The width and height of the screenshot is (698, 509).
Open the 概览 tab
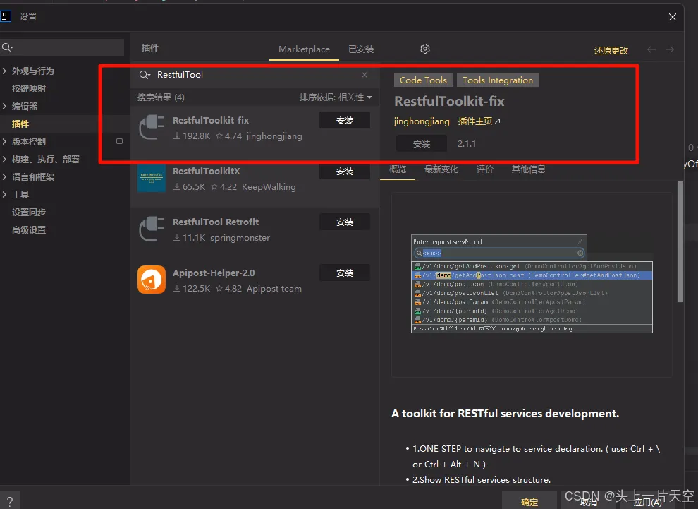click(x=398, y=169)
